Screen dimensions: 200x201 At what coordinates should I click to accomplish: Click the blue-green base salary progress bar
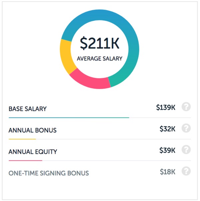coord(69,117)
